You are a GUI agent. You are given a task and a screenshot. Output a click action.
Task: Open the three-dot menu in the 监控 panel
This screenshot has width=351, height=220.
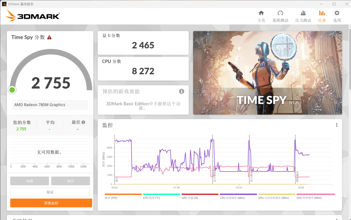pos(337,125)
